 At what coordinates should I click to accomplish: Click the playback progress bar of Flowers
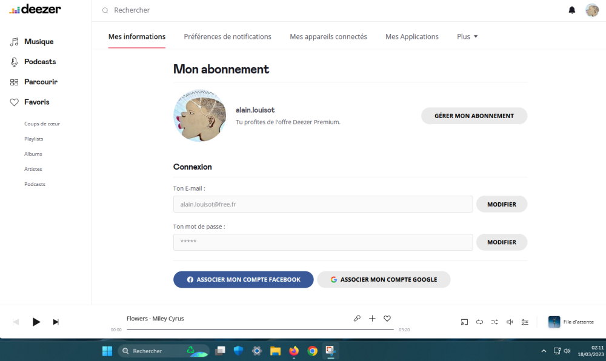[259, 329]
